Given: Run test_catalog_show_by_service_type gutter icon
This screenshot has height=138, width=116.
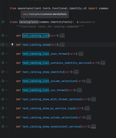Looking at the screenshot, I should 3,108.
